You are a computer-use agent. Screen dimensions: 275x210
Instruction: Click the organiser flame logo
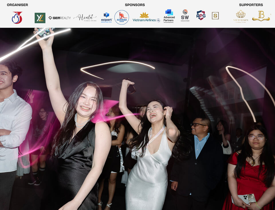tap(17, 17)
